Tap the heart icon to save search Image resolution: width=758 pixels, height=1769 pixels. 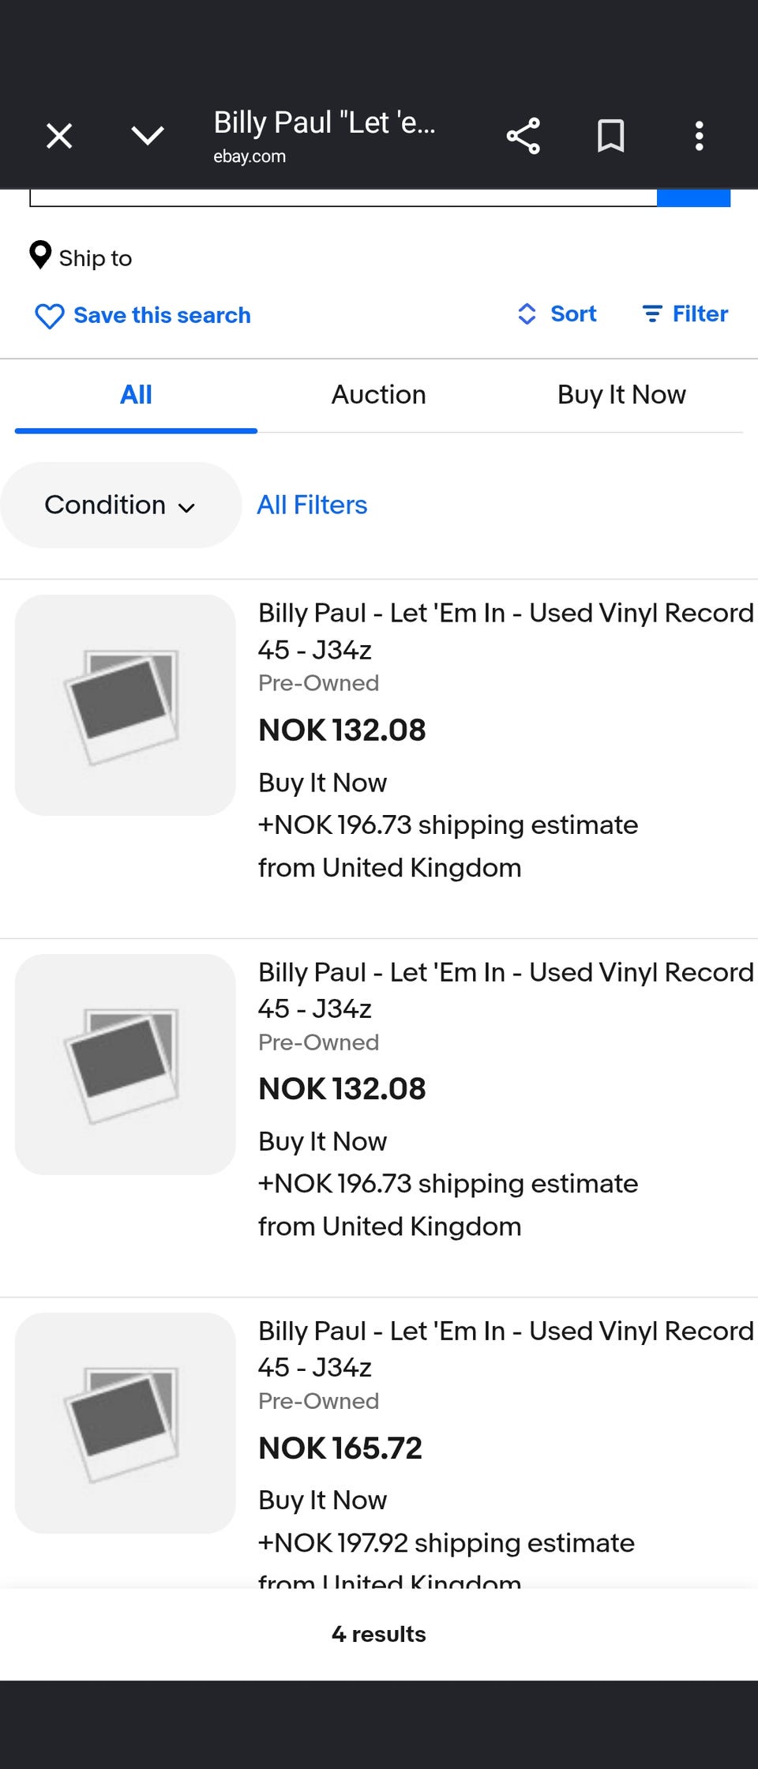pos(49,316)
